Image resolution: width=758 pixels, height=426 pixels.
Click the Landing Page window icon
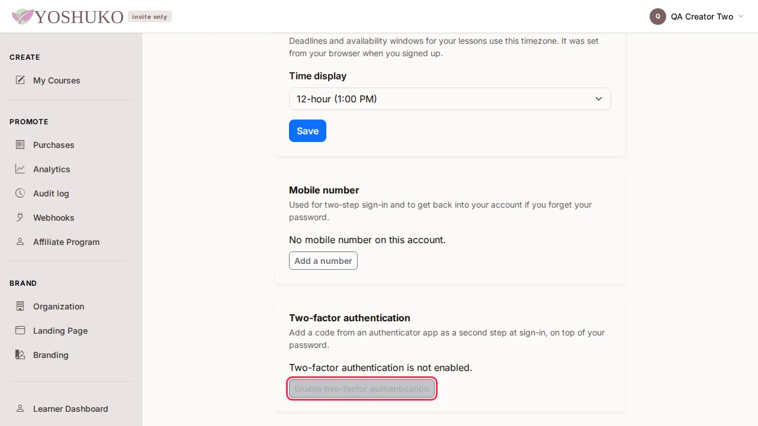(20, 330)
